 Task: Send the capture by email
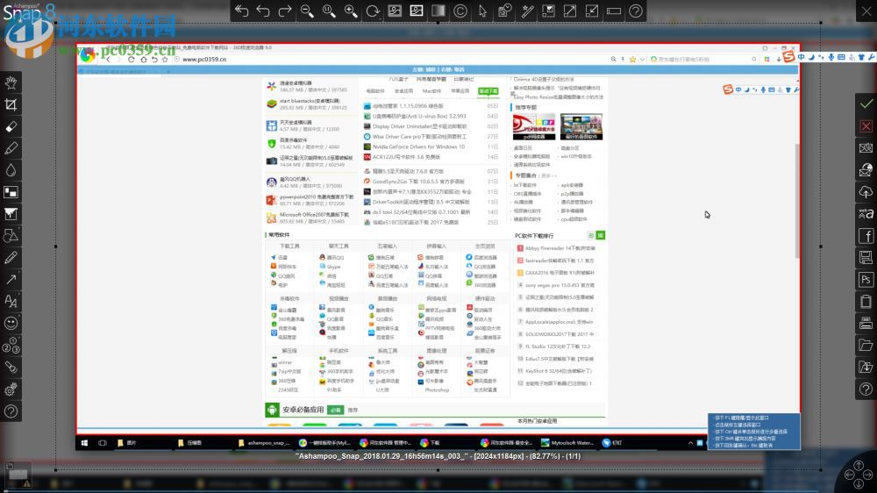click(866, 147)
